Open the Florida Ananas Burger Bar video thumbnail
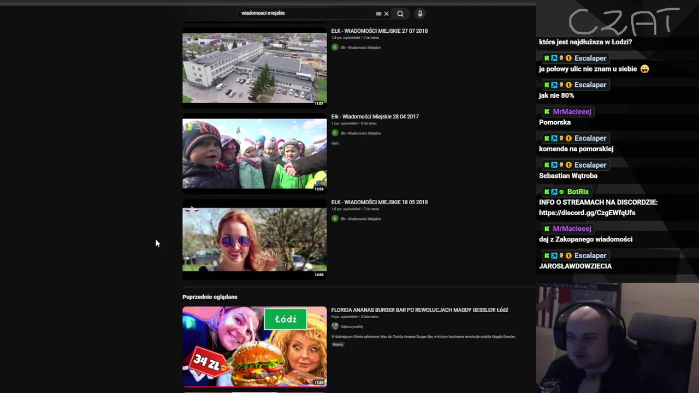The width and height of the screenshot is (699, 393). (x=254, y=347)
